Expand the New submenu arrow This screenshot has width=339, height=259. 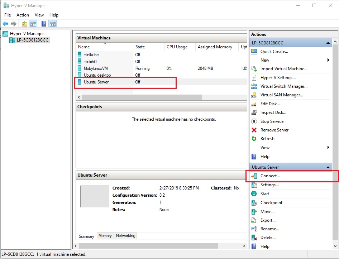[x=328, y=60]
